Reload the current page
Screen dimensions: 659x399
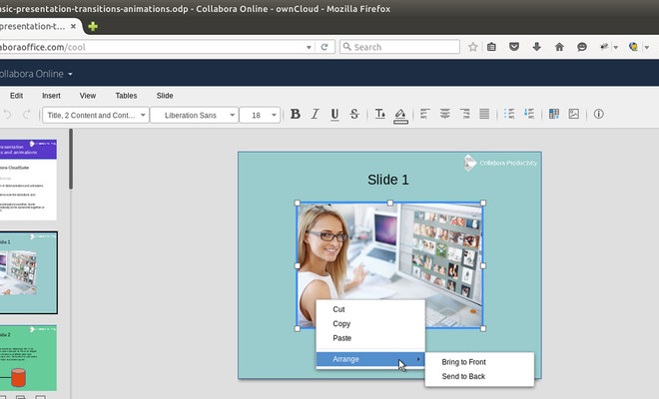click(x=325, y=47)
